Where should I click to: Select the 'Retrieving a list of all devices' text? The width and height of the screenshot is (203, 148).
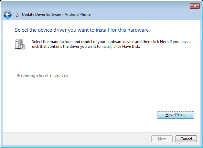pyautogui.click(x=42, y=75)
